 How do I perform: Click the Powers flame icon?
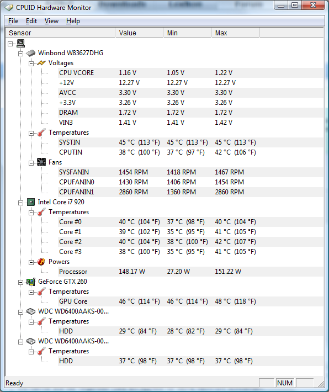tap(41, 262)
